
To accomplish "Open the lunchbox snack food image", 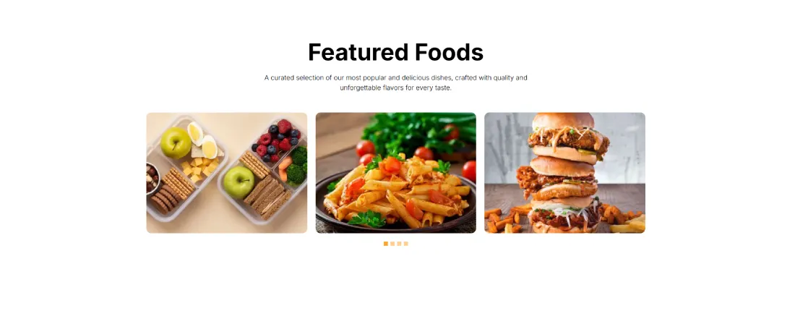I will (227, 173).
